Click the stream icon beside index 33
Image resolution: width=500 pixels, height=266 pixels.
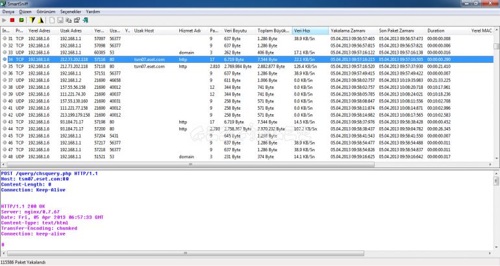tap(5, 53)
